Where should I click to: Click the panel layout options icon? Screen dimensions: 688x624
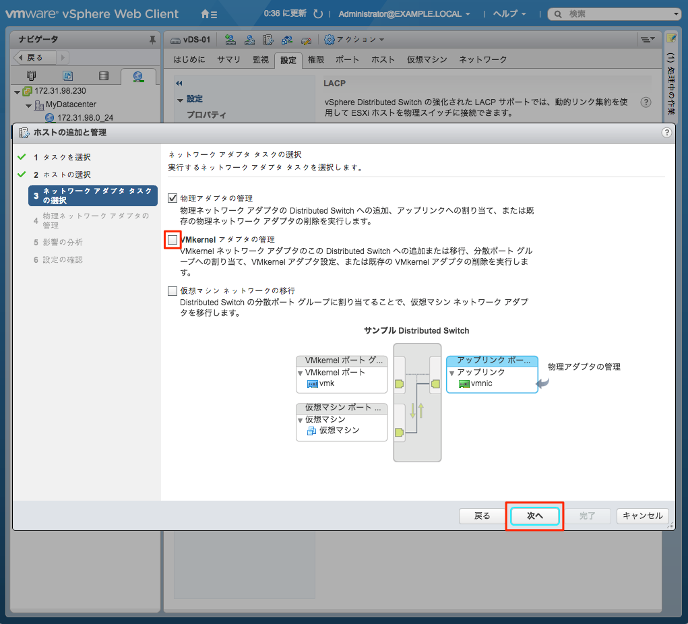tap(647, 40)
